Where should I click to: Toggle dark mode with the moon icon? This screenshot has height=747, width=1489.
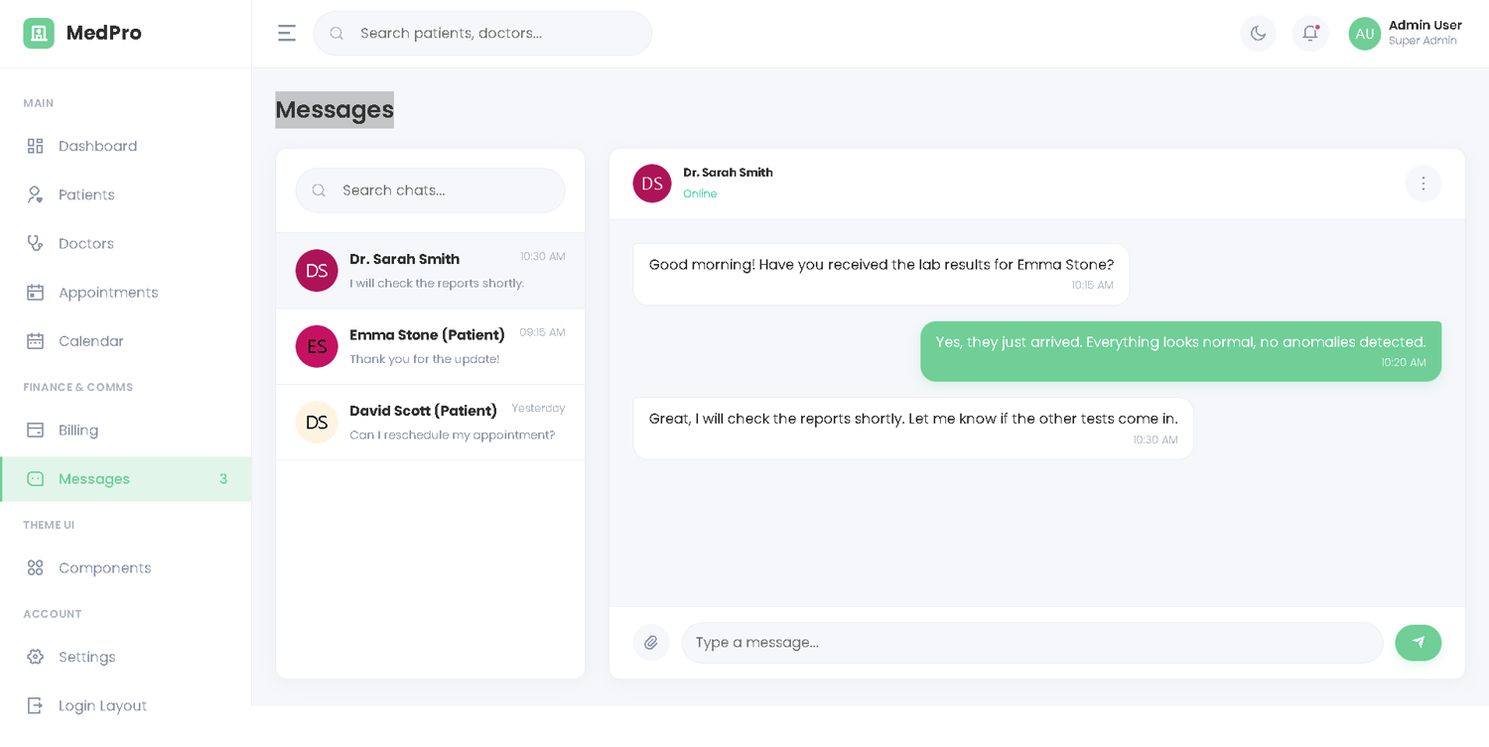coord(1258,34)
